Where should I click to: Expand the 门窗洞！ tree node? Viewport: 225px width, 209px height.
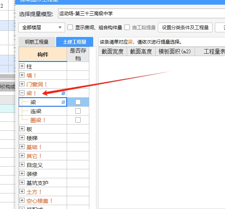coord(22,84)
